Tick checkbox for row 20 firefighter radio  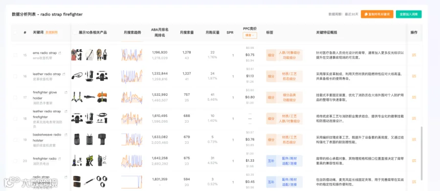[15, 161]
